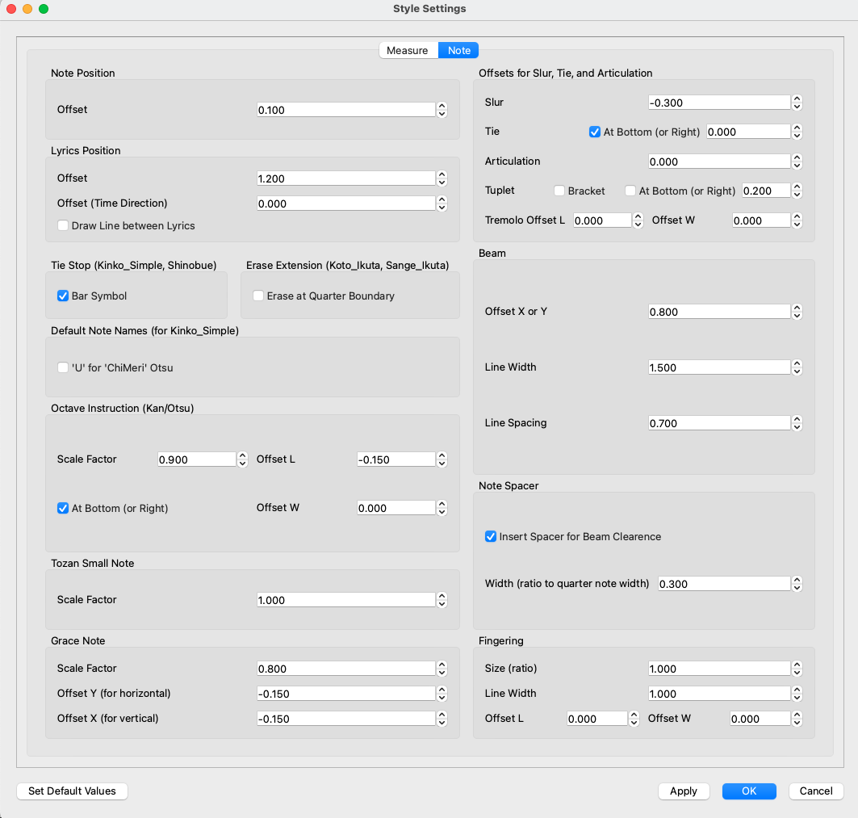Increase the Slur offset value stepper
The width and height of the screenshot is (858, 818).
(x=797, y=99)
